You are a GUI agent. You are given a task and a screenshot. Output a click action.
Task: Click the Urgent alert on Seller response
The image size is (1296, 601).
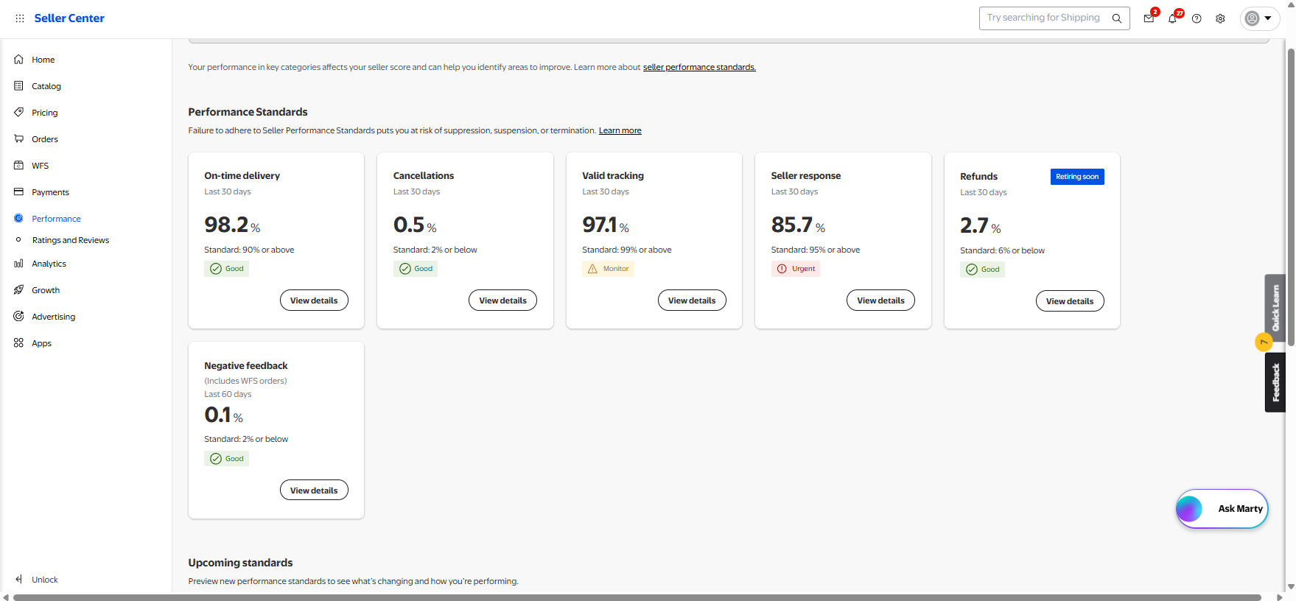(796, 269)
